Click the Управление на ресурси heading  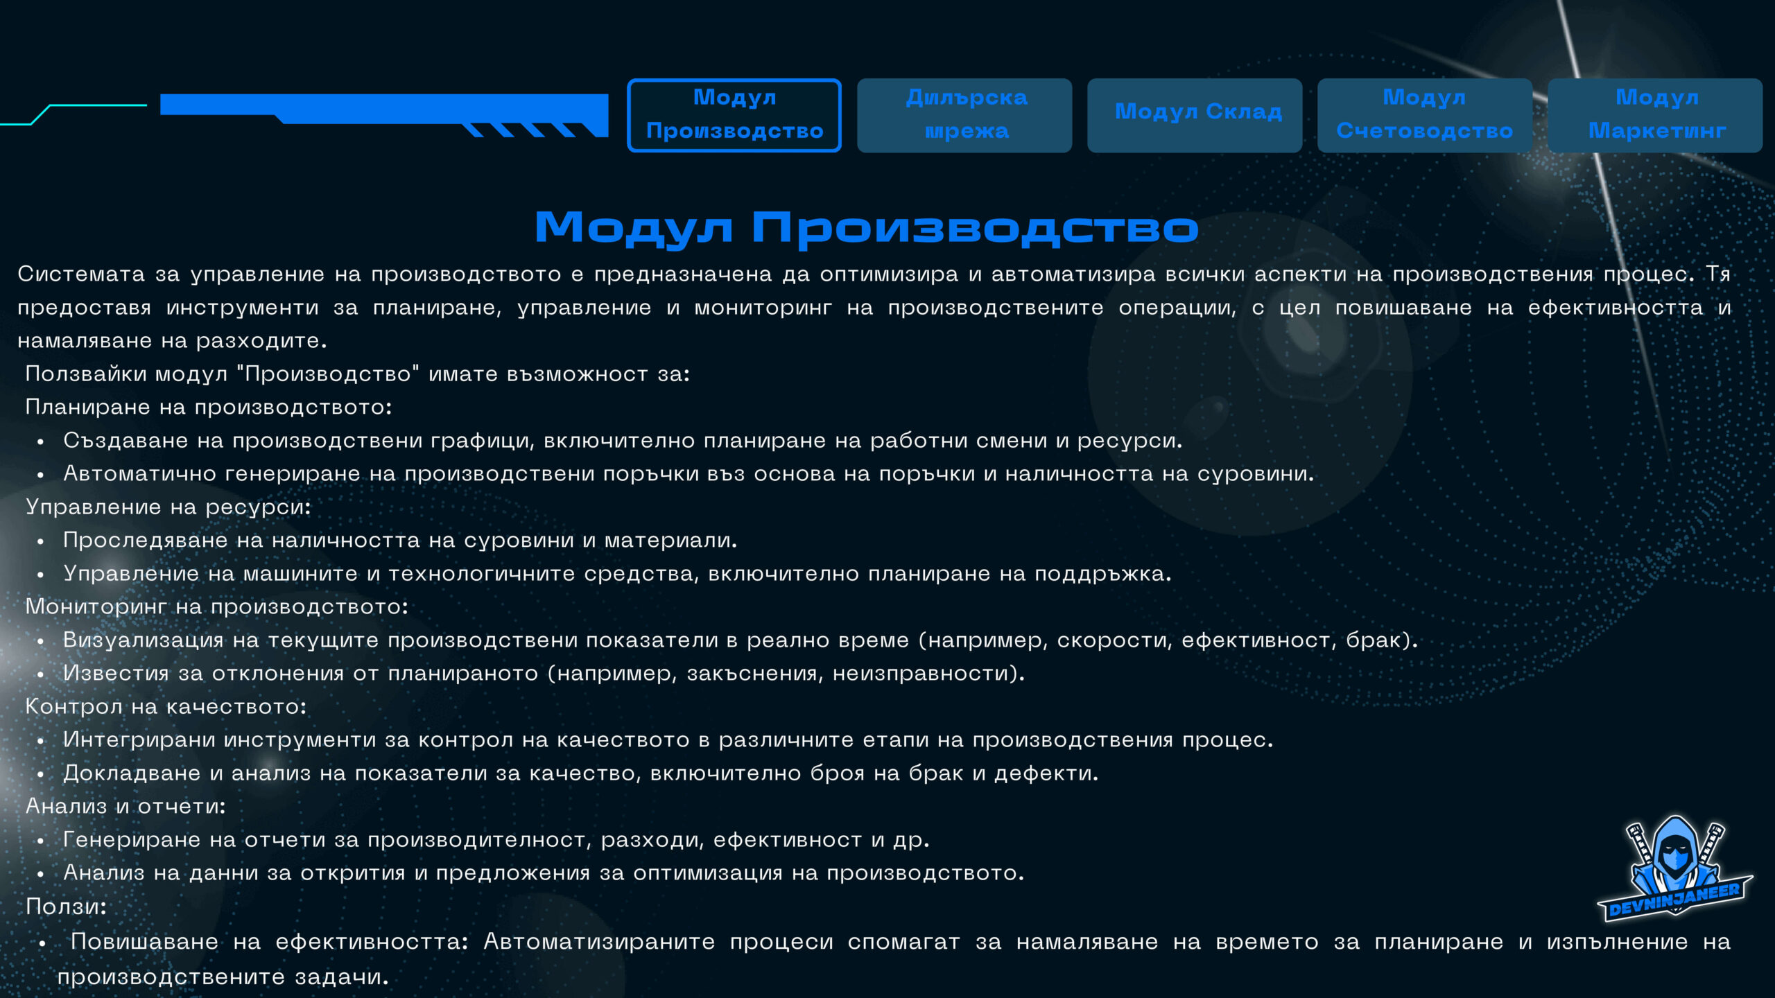pyautogui.click(x=168, y=507)
